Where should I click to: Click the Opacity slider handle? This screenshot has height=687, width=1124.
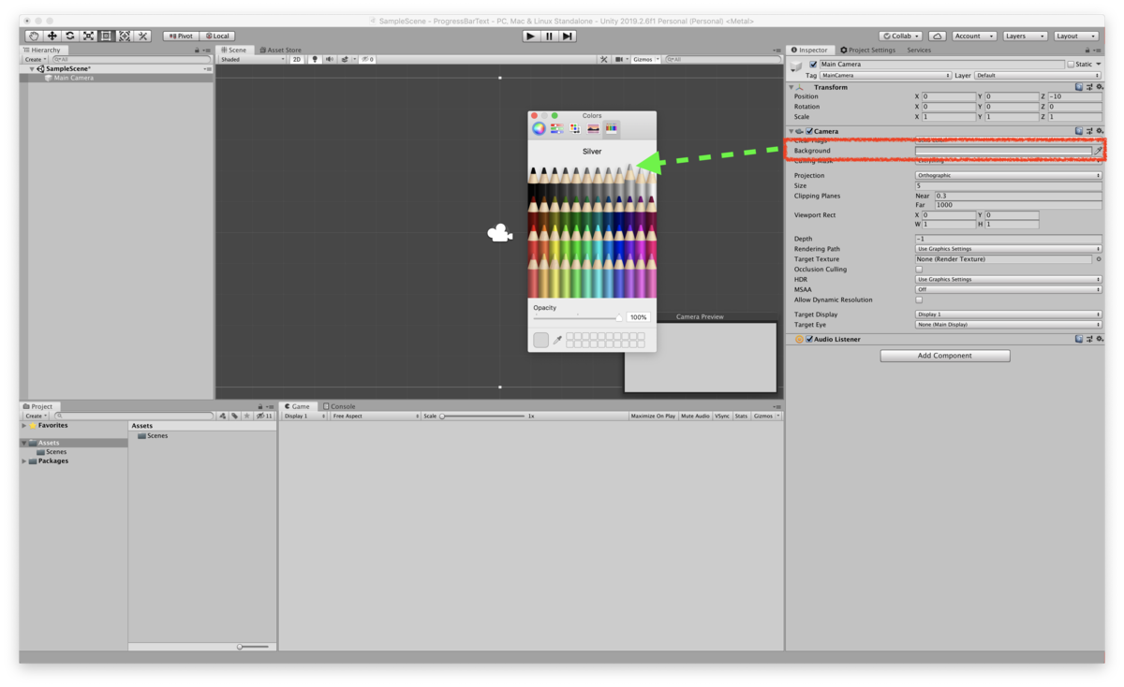point(619,318)
